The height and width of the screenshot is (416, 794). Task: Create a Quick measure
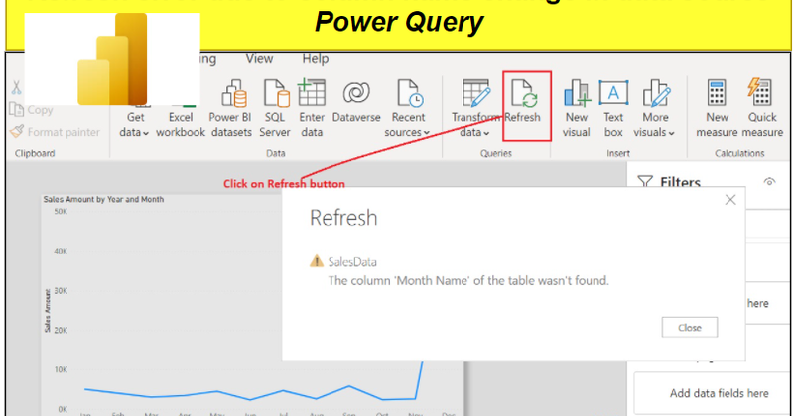coord(762,109)
